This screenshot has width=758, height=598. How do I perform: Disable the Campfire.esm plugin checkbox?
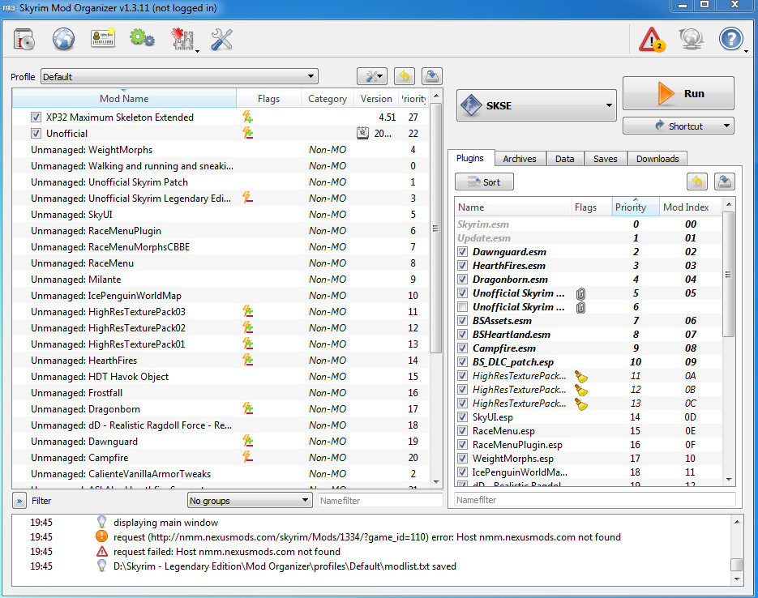point(463,348)
